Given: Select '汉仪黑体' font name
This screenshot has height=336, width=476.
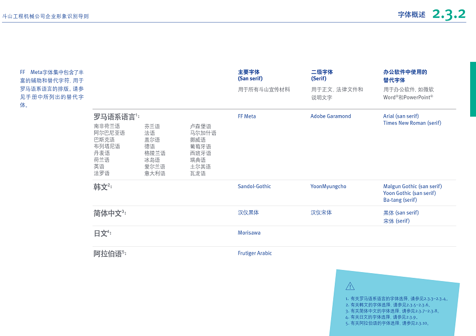Looking at the screenshot, I should coord(249,212).
